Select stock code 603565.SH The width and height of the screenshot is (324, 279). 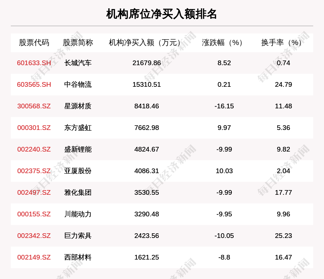tap(34, 85)
